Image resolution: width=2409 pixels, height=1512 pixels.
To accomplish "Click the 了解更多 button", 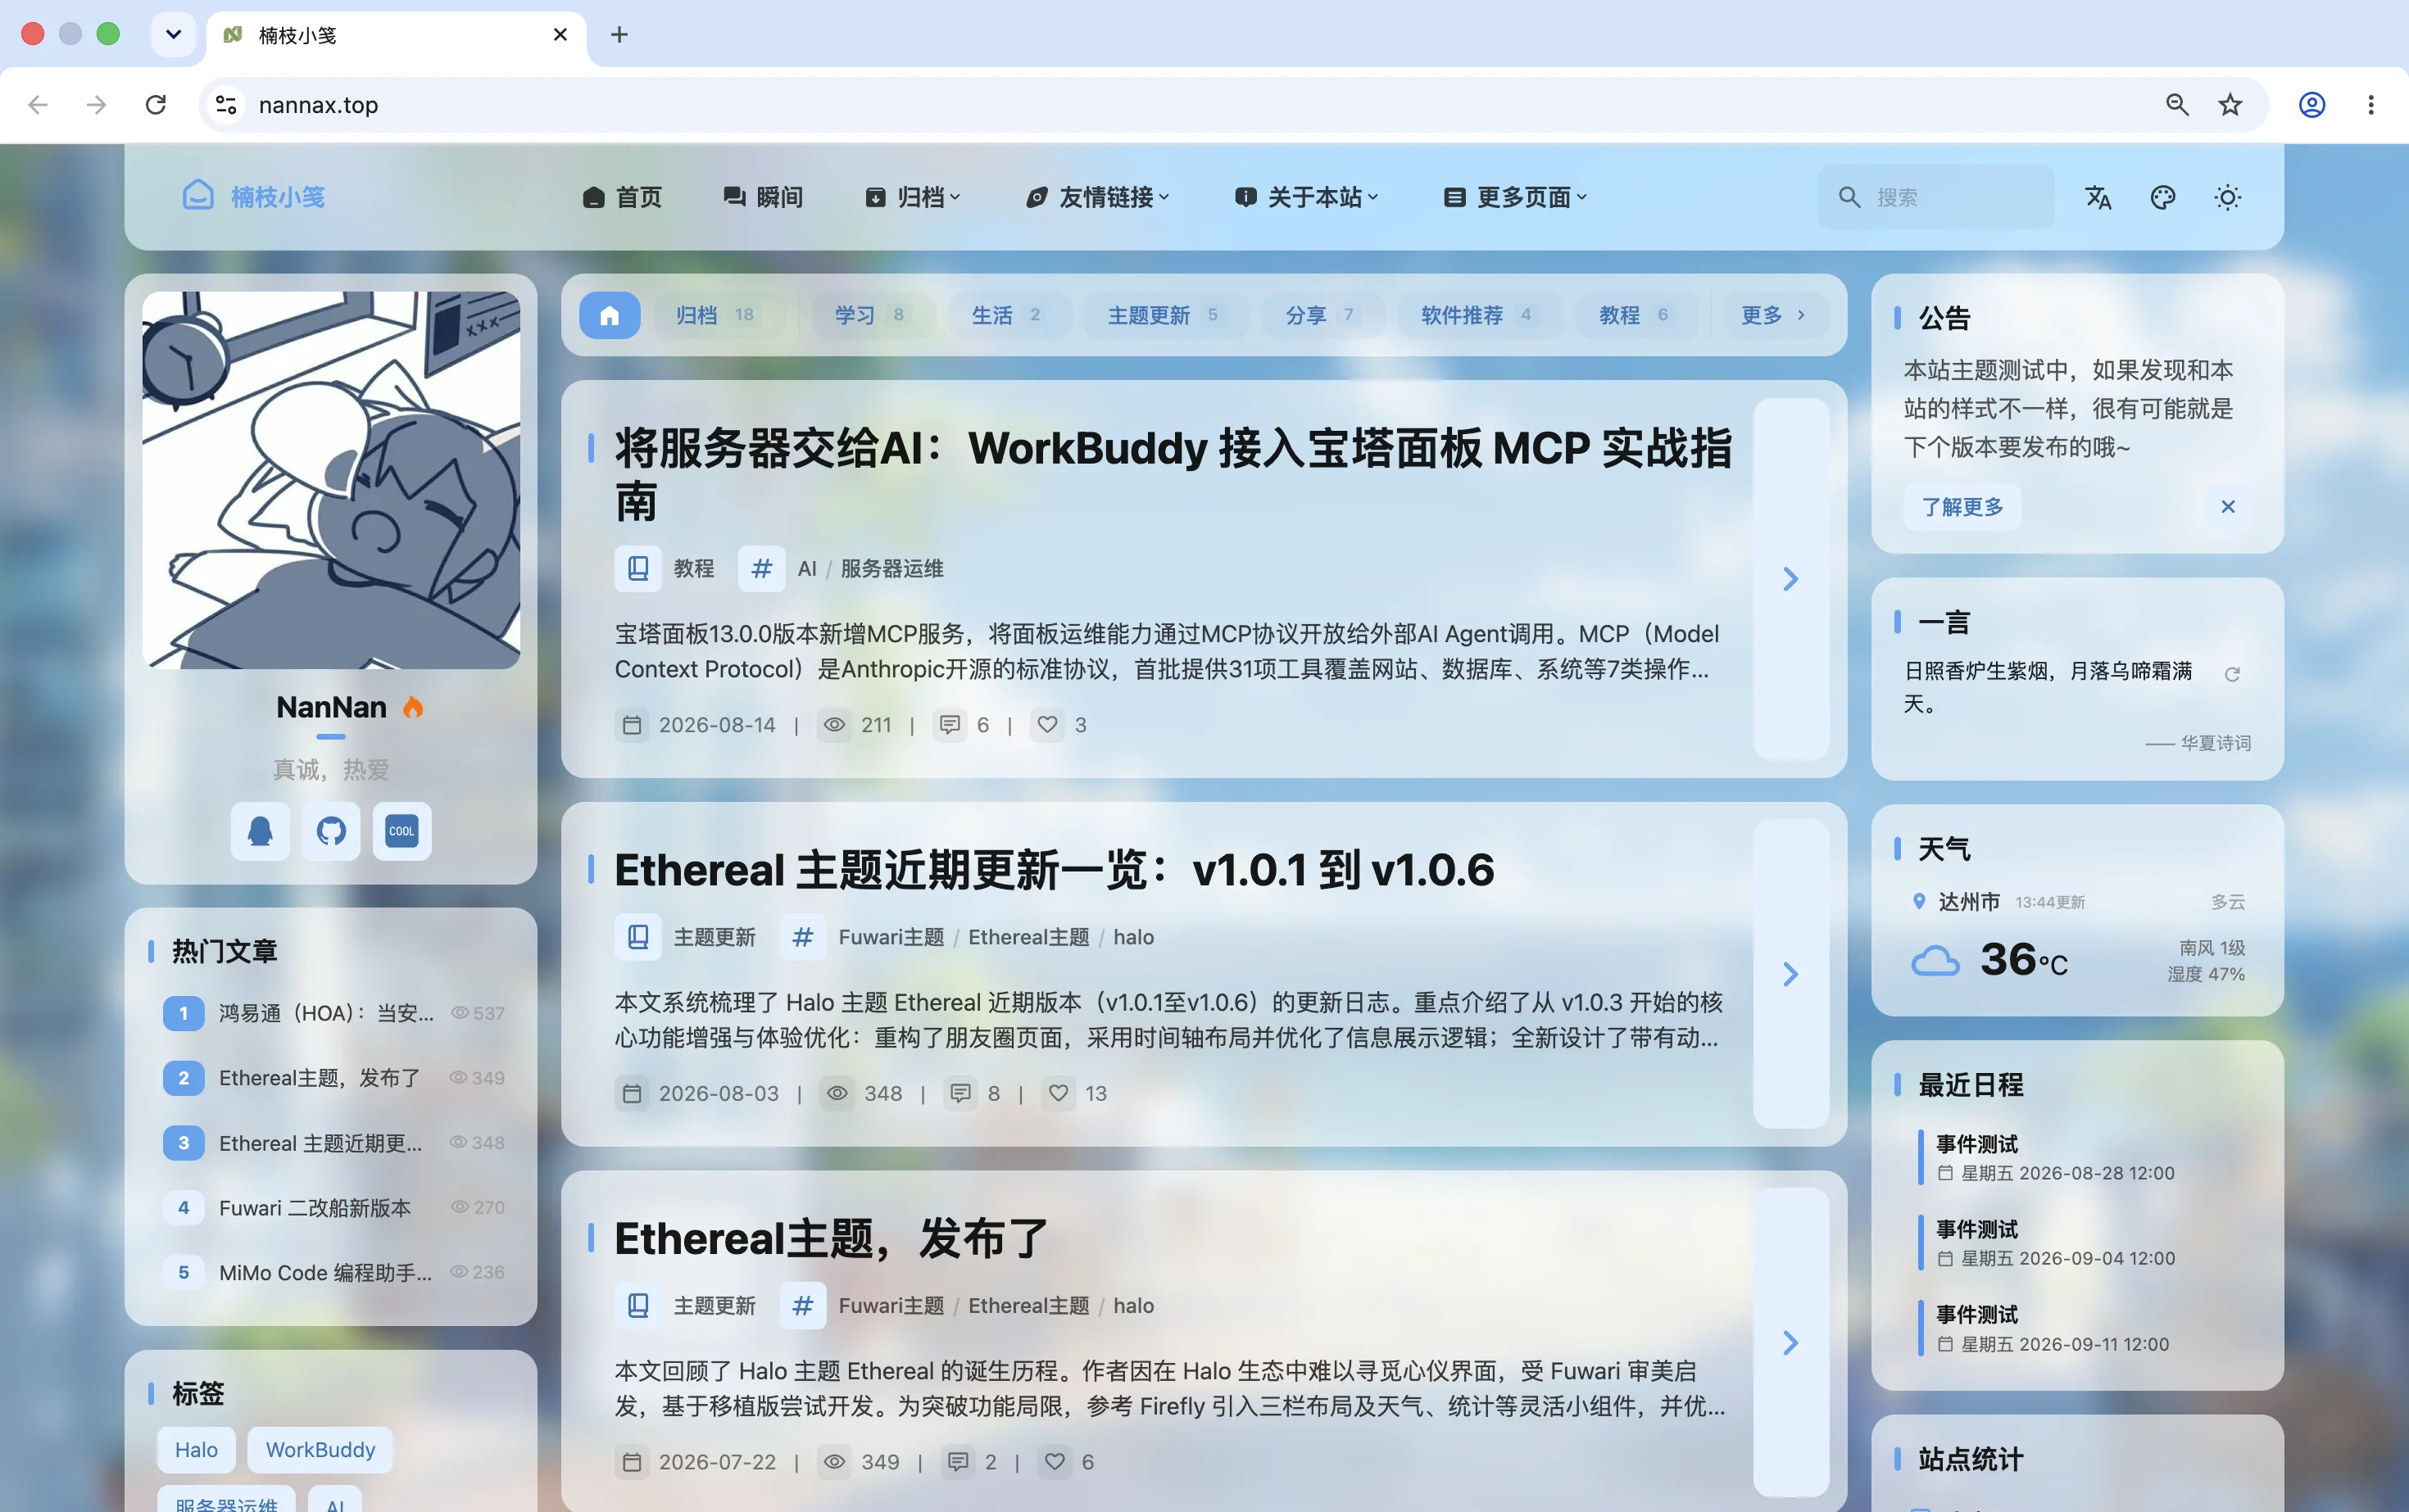I will pos(1962,507).
